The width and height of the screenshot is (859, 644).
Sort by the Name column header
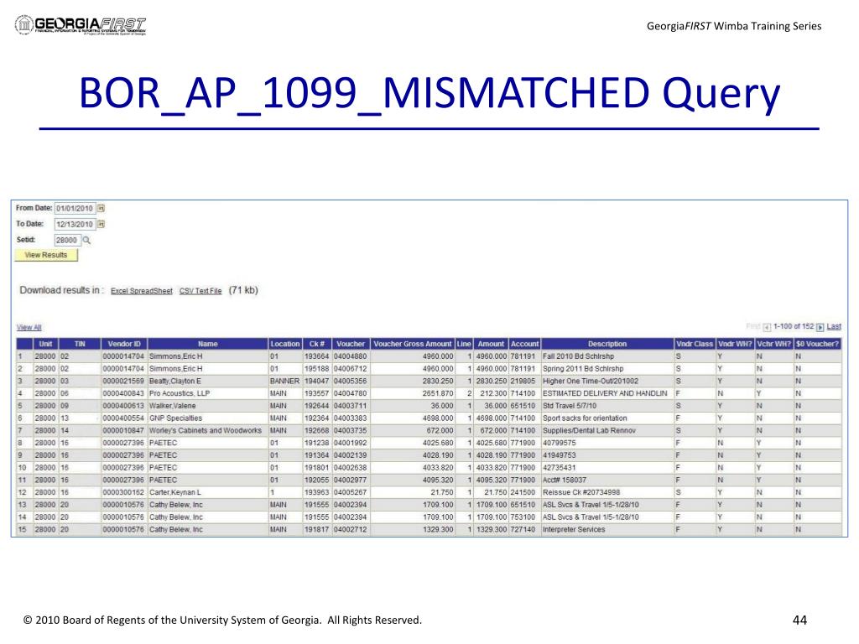208,344
